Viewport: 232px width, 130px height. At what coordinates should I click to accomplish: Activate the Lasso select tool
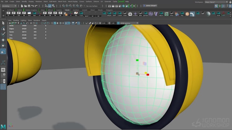click(3, 29)
